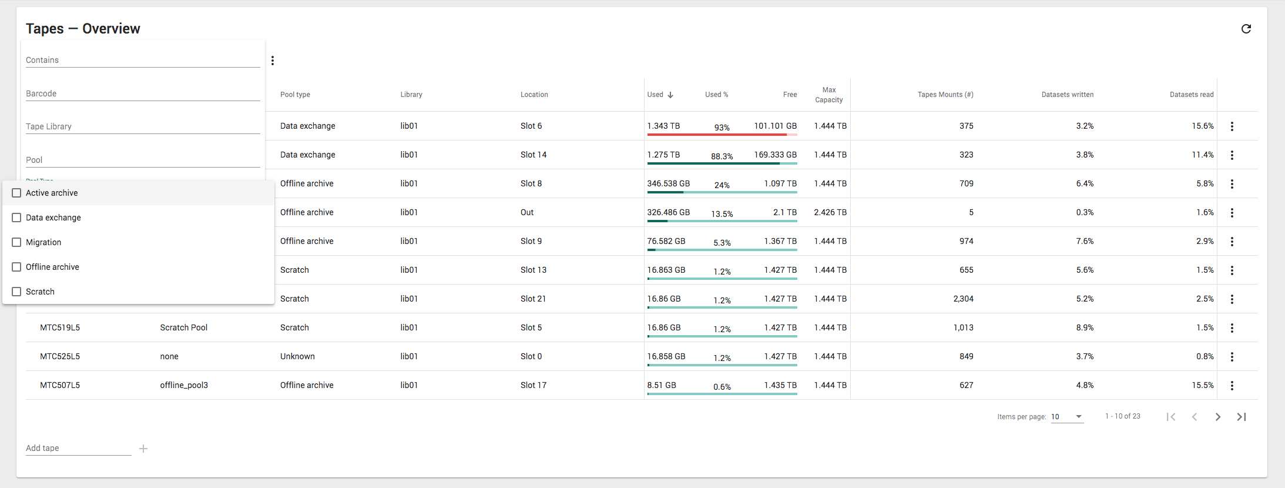Choose Offline archive in the pool type list
Viewport: 1285px width, 488px height.
52,267
